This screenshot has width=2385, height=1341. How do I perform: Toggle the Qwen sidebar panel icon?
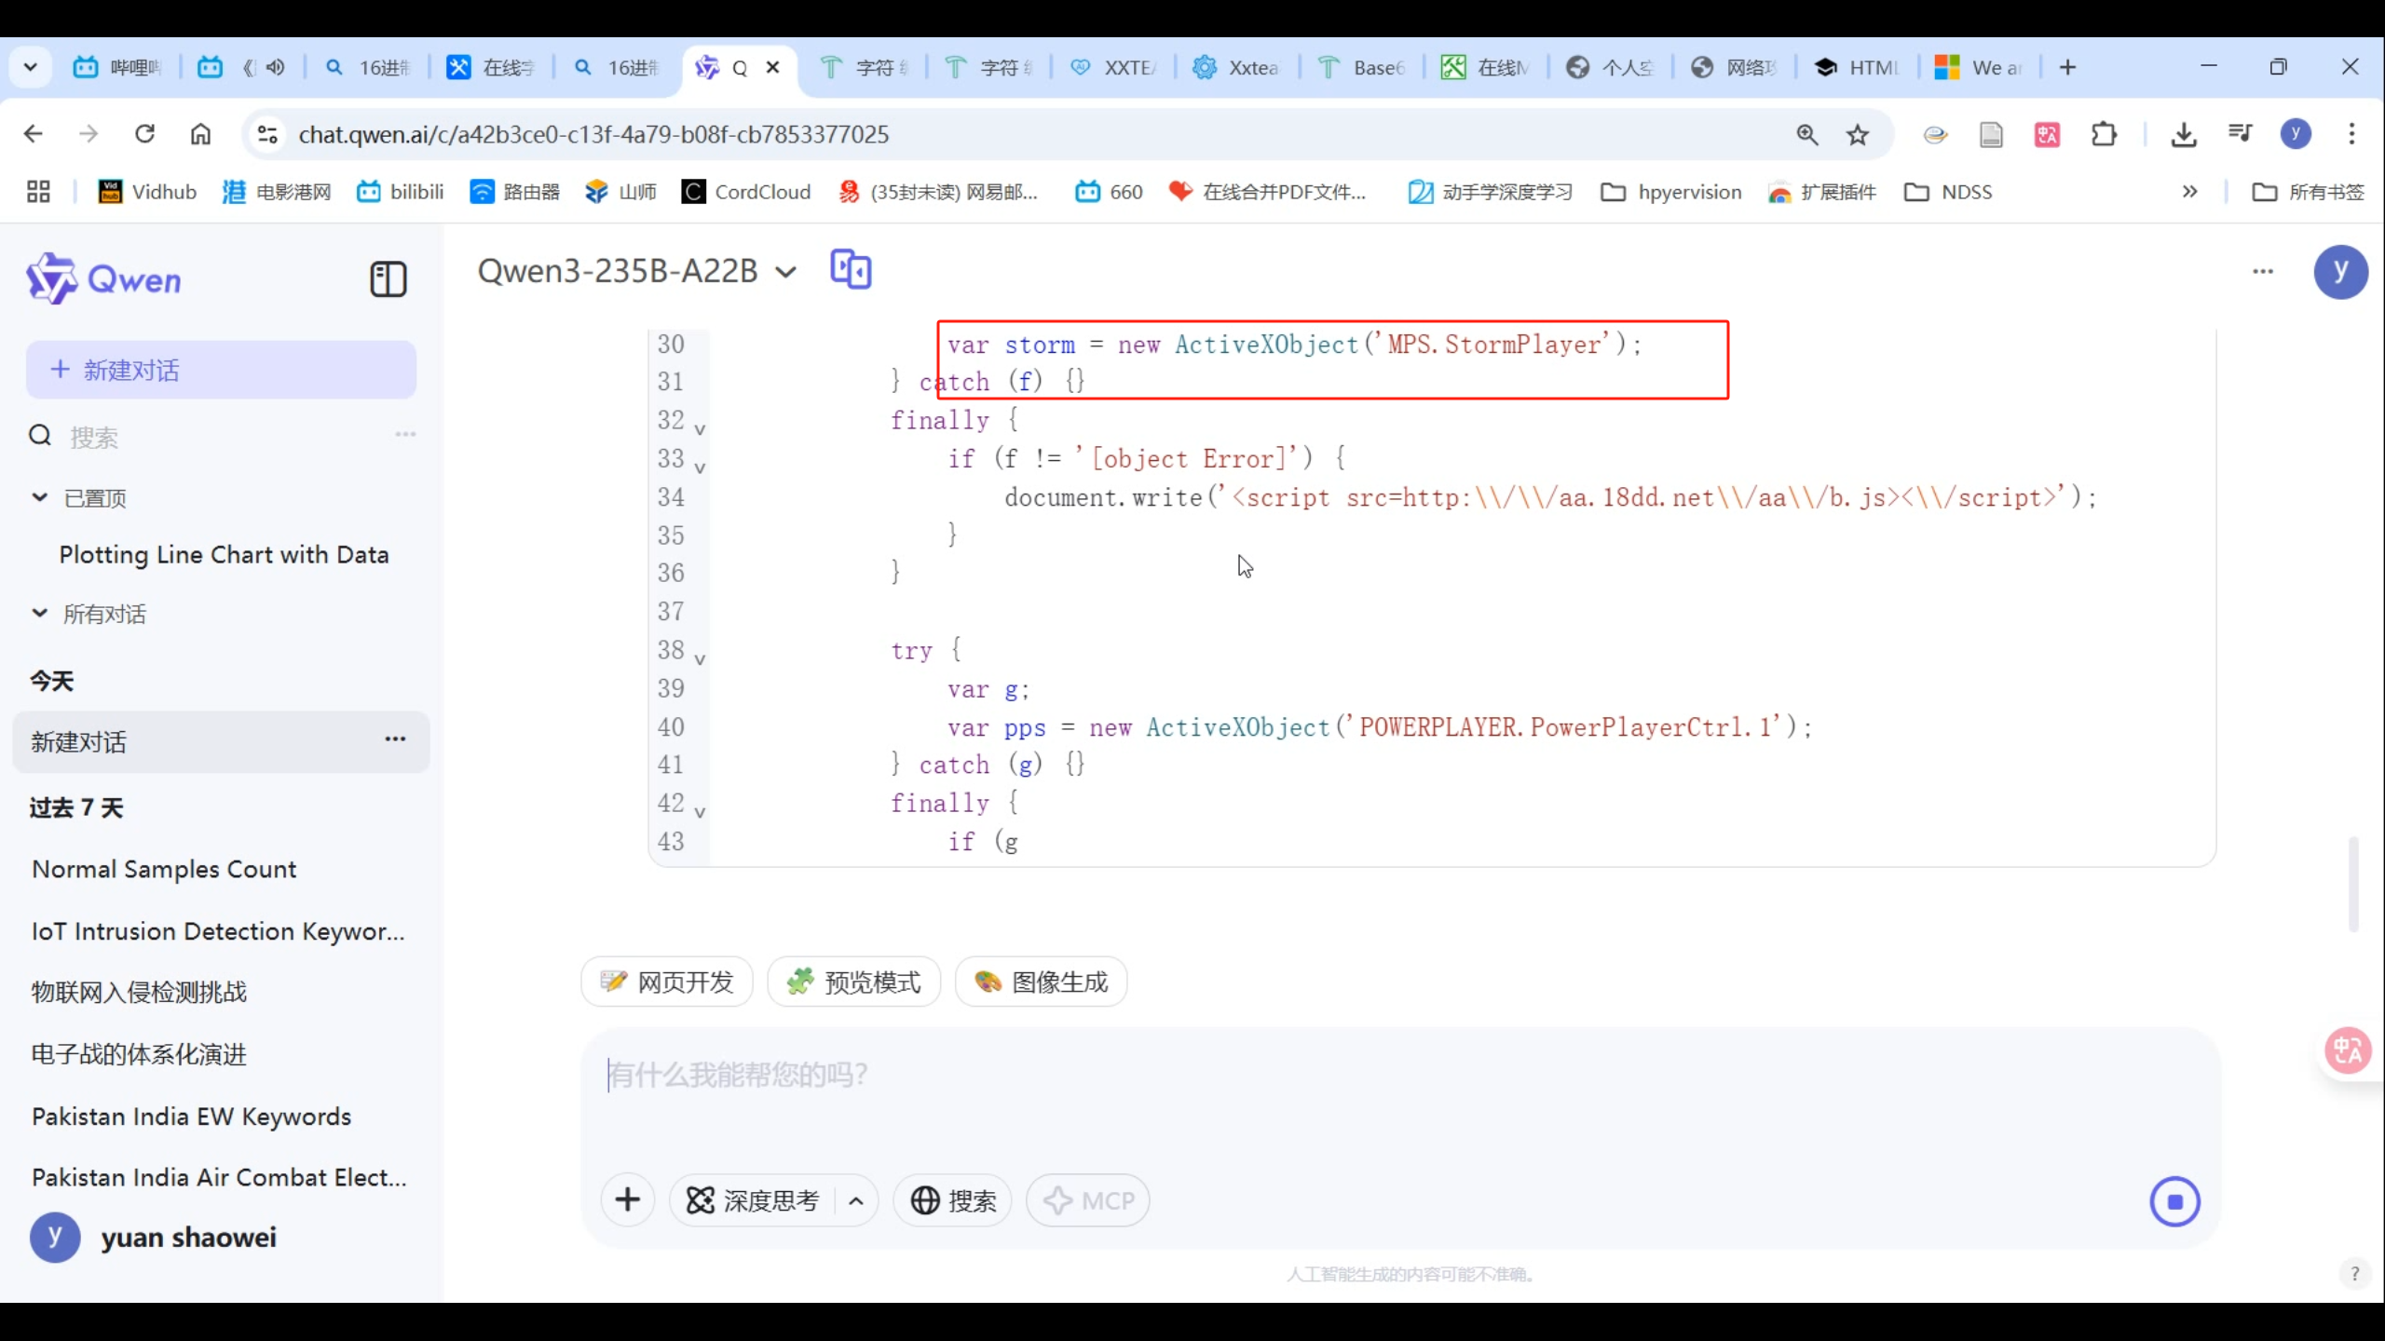pos(388,278)
